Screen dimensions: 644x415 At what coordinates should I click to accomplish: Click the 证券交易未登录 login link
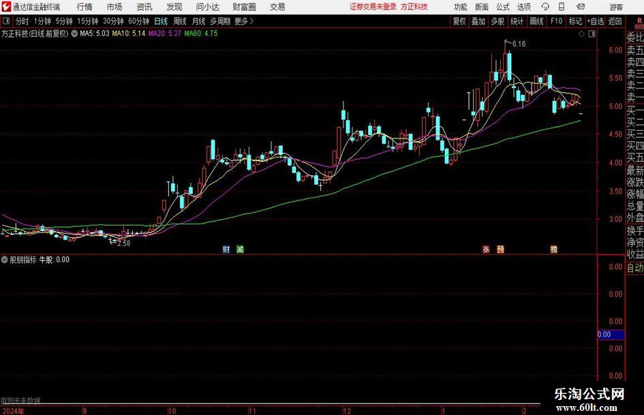[x=373, y=7]
